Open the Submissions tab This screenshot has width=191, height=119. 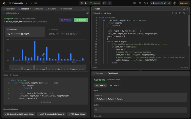coord(65,9)
